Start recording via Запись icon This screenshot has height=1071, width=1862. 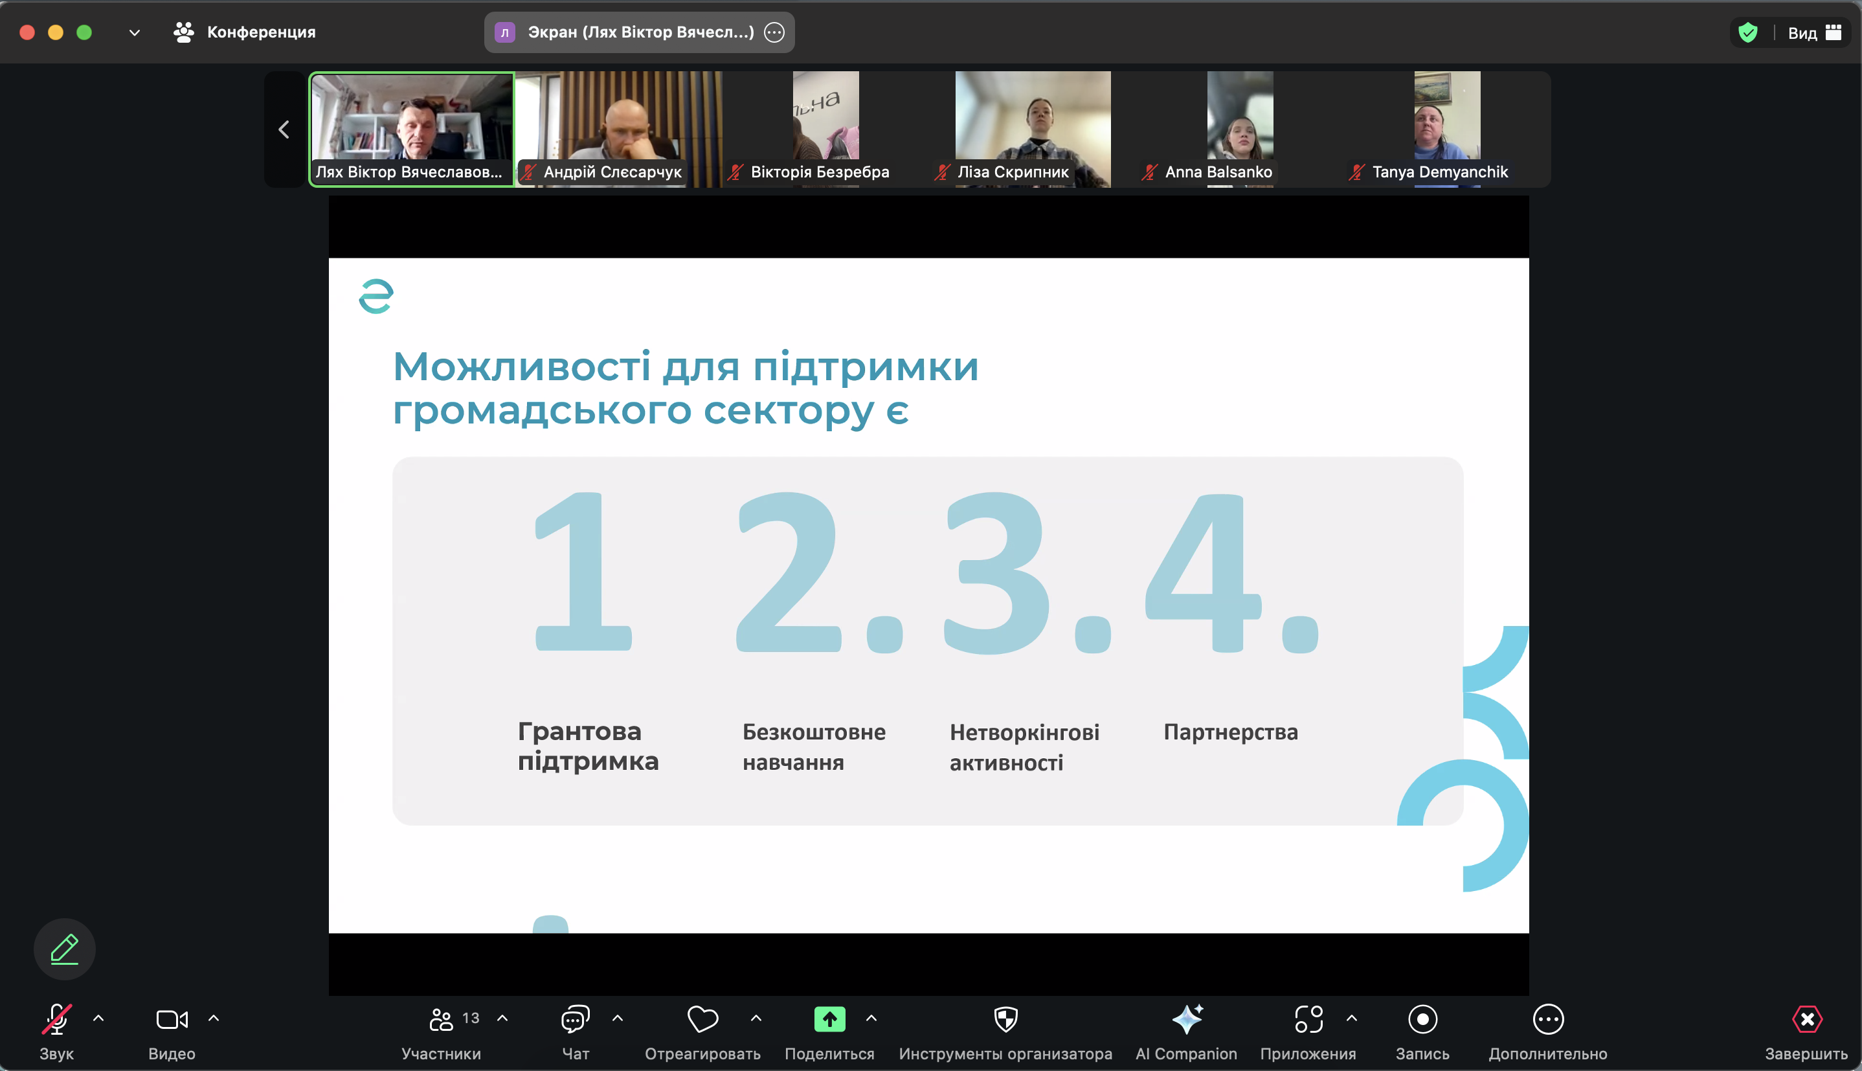click(1424, 1019)
